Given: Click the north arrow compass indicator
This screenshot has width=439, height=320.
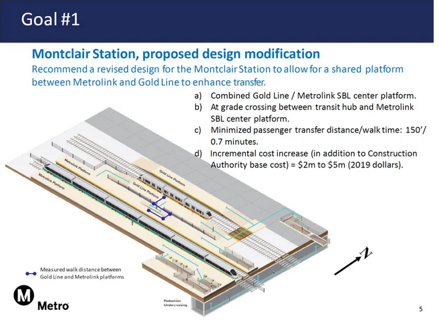Looking at the screenshot, I should pyautogui.click(x=353, y=261).
